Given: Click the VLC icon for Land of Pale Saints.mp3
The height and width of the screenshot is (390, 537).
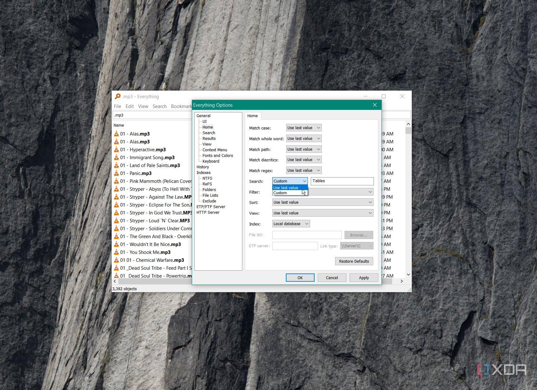Looking at the screenshot, I should click(116, 165).
